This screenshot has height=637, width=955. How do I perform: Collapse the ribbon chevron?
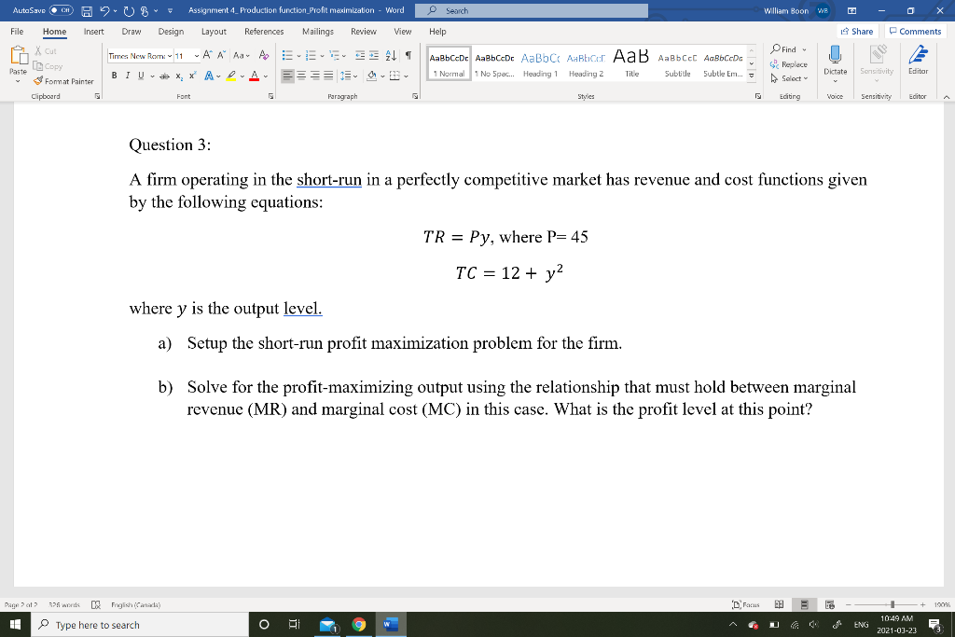(946, 97)
